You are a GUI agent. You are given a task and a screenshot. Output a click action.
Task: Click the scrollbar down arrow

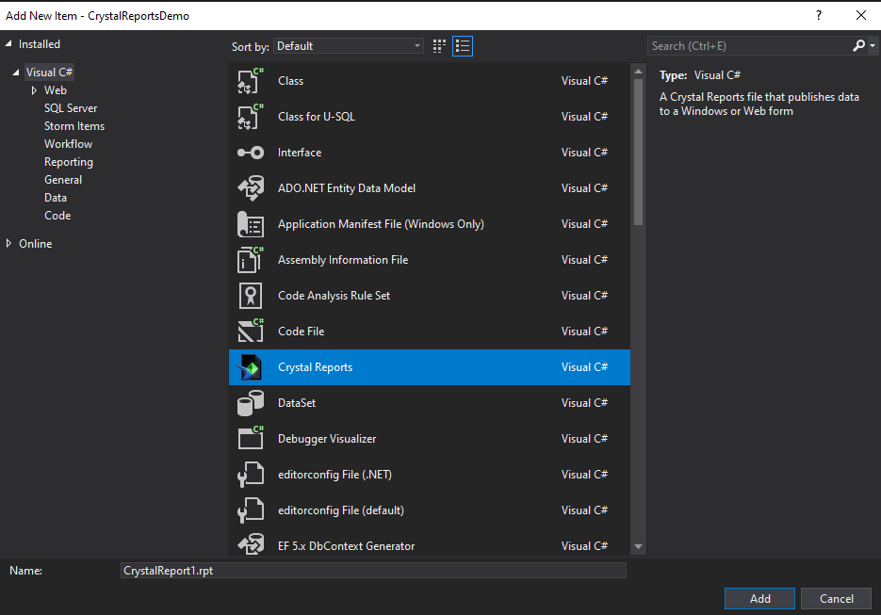click(x=638, y=546)
